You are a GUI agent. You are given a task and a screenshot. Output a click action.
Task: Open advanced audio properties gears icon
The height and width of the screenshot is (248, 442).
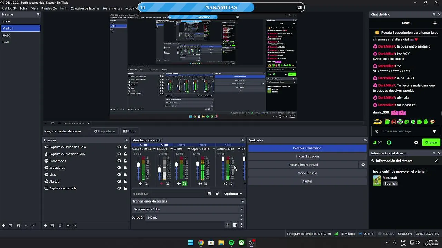point(217,194)
